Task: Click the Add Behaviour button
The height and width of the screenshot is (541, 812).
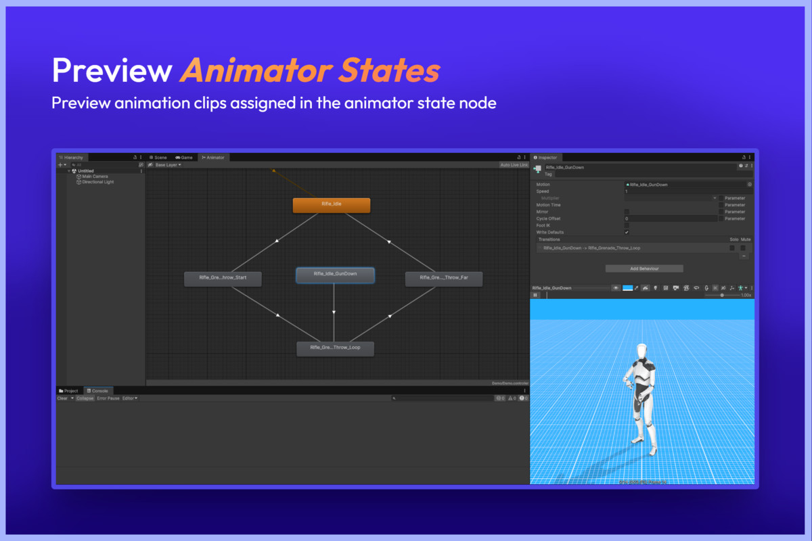Action: 644,268
